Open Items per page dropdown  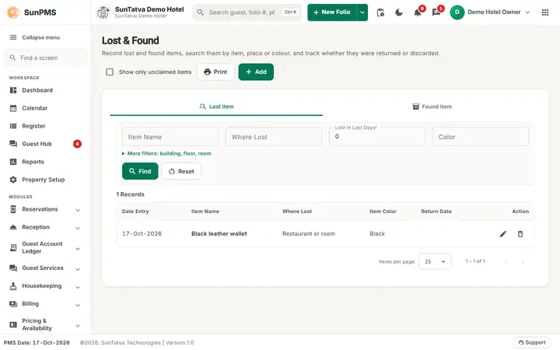tap(435, 261)
